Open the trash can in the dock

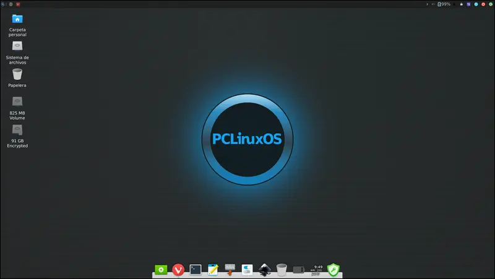(282, 270)
